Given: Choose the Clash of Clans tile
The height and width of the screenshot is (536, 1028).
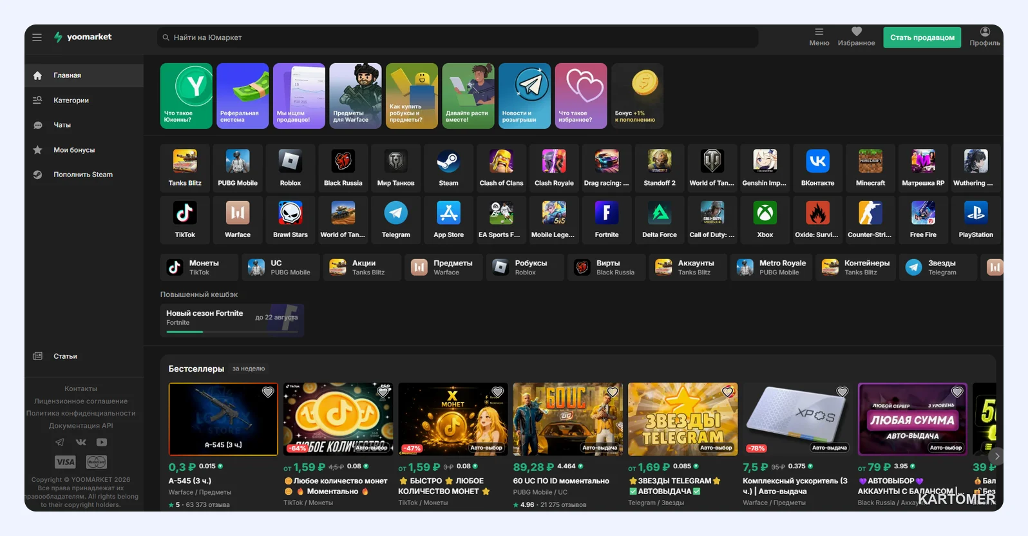Looking at the screenshot, I should point(501,167).
